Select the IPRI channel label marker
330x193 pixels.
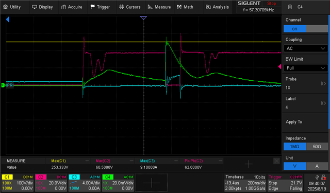8,85
